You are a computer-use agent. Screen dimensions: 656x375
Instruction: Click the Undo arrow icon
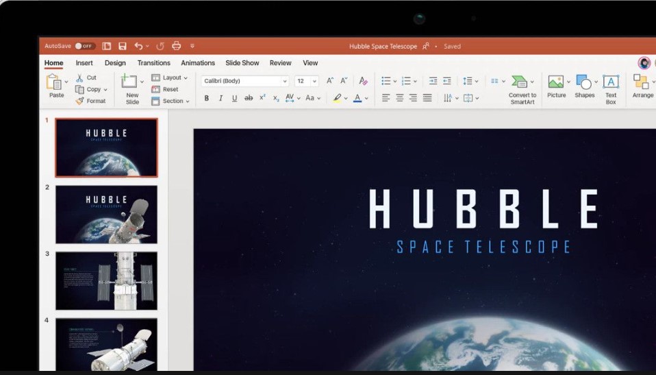click(x=138, y=46)
